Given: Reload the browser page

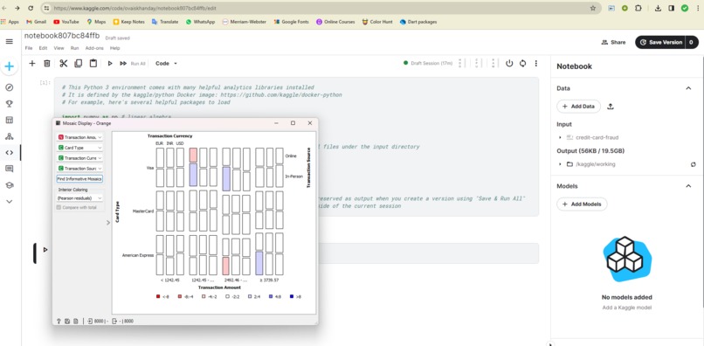Looking at the screenshot, I should [31, 8].
